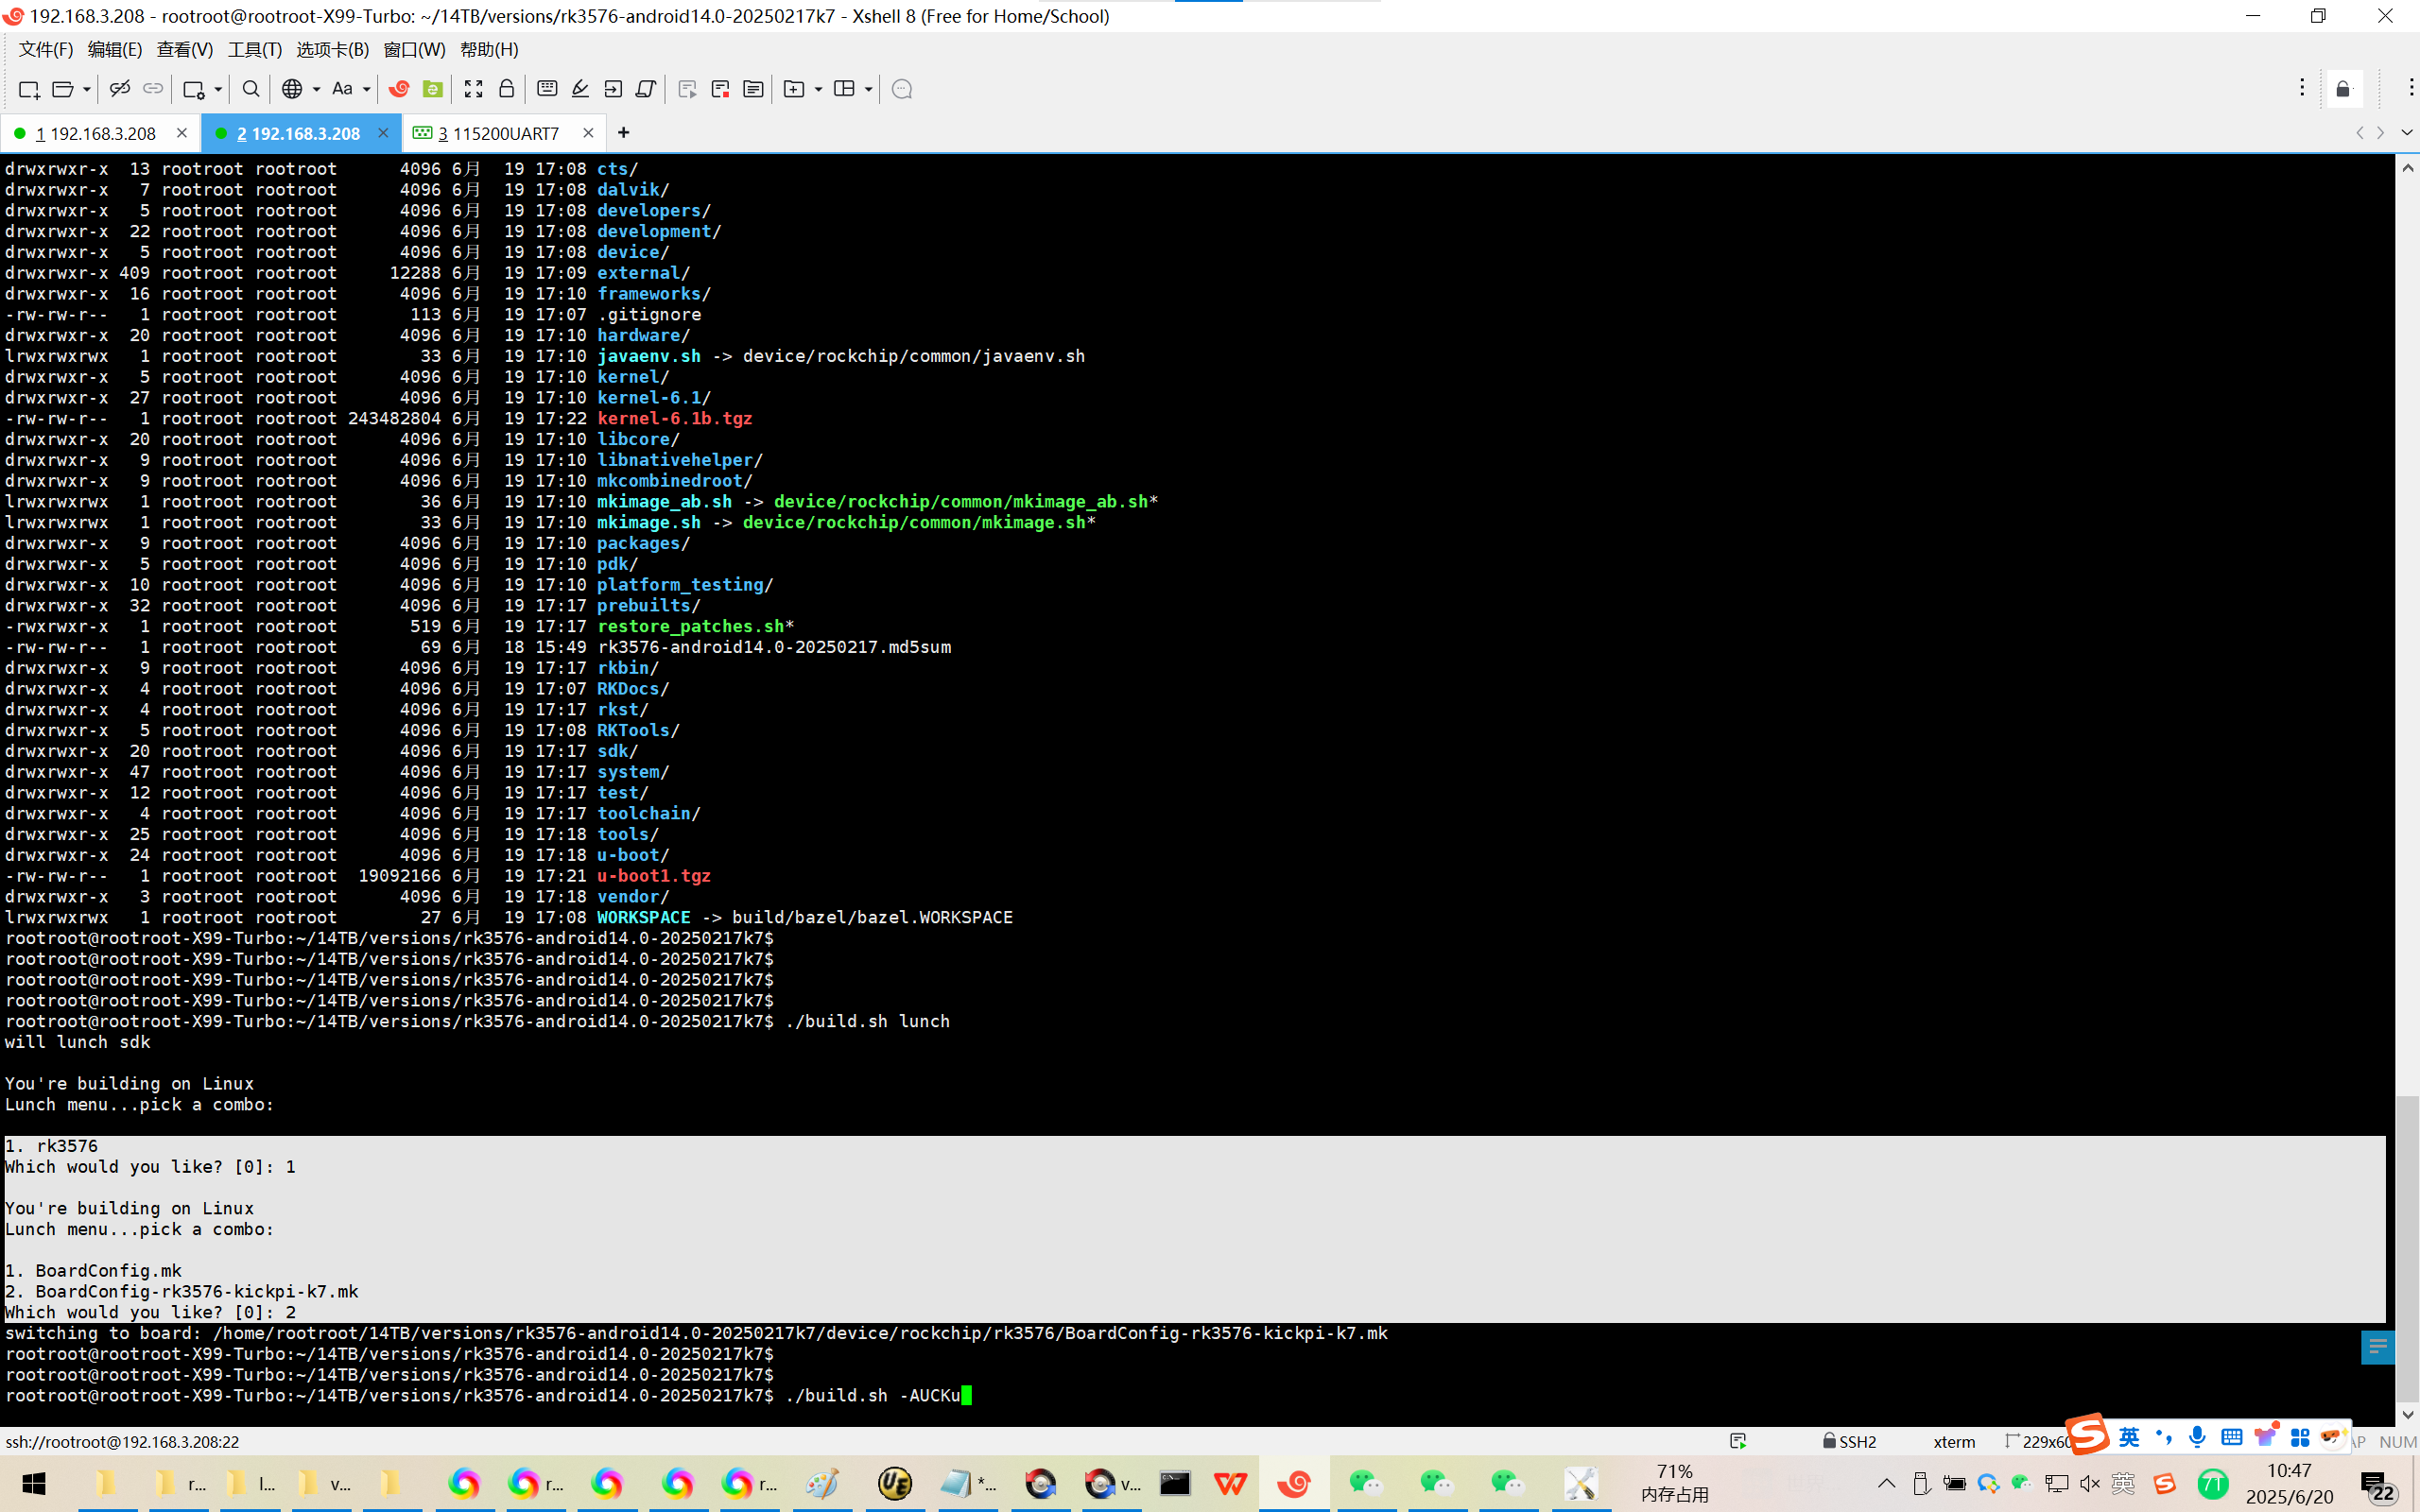This screenshot has width=2420, height=1512.
Task: Toggle the Sogou microphone voice input
Action: click(2197, 1437)
